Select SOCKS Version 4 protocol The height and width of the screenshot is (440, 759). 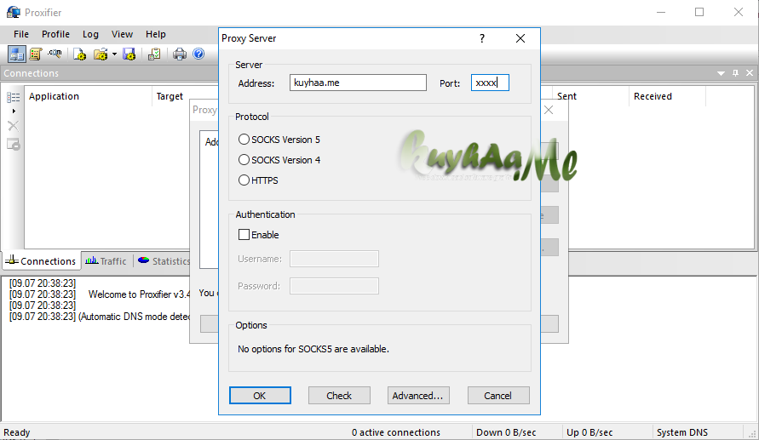pyautogui.click(x=279, y=160)
